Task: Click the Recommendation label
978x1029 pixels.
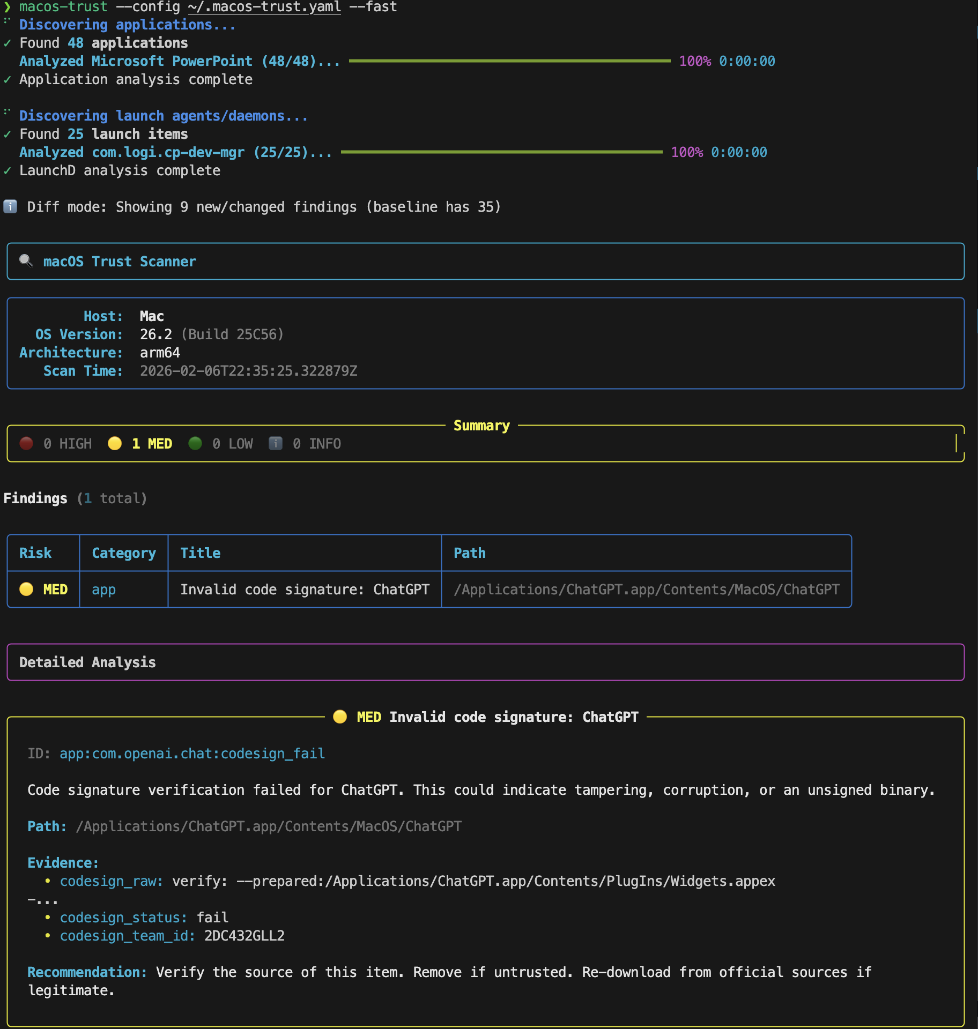Action: [x=87, y=972]
